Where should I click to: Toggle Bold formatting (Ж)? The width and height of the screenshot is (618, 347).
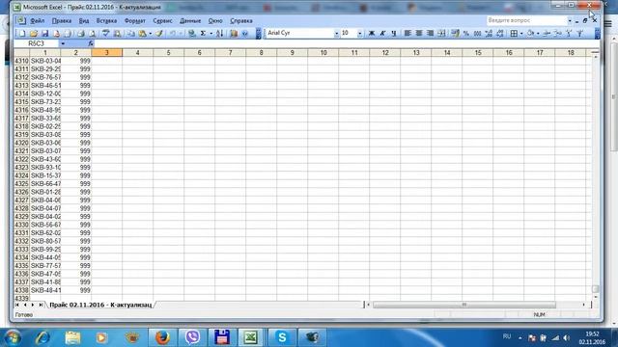[371, 34]
